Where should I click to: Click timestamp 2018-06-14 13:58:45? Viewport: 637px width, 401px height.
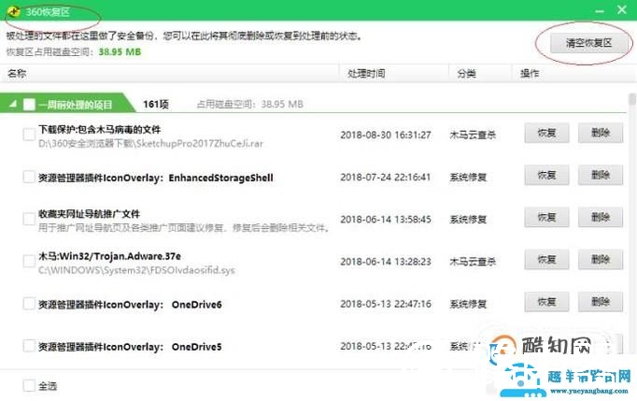pyautogui.click(x=386, y=220)
